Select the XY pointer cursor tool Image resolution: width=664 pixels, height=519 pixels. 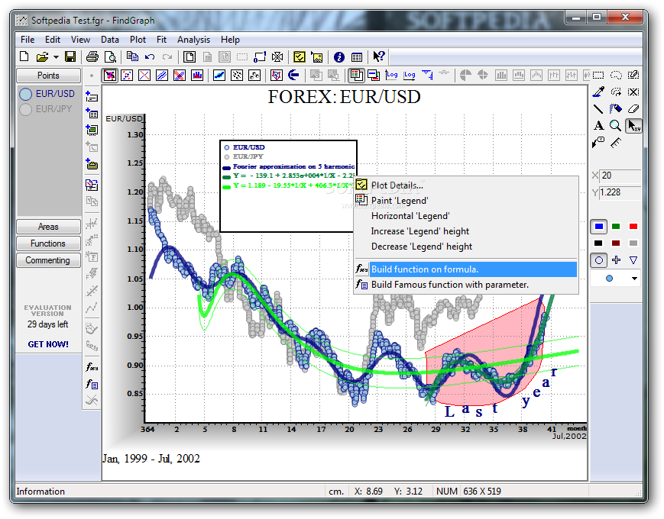point(634,126)
